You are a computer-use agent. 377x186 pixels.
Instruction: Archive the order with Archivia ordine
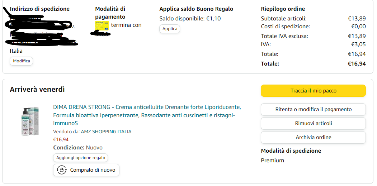point(313,137)
